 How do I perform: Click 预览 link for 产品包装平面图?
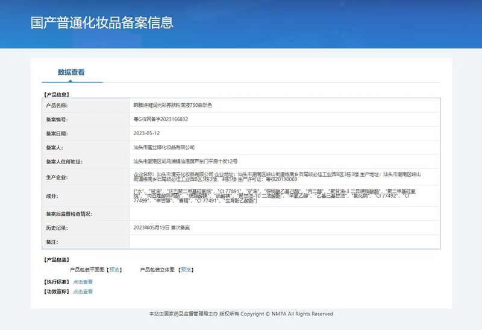pyautogui.click(x=114, y=270)
